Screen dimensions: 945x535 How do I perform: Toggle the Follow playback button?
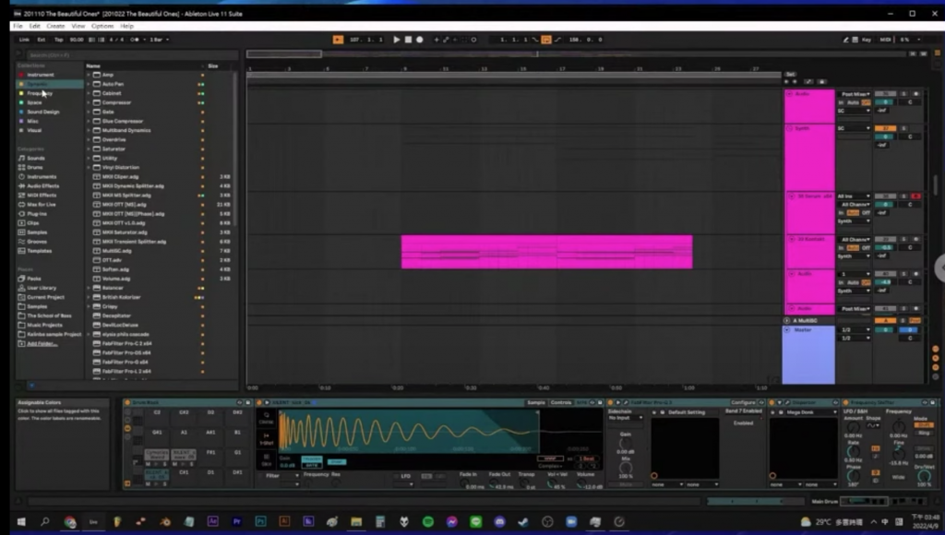click(x=338, y=40)
